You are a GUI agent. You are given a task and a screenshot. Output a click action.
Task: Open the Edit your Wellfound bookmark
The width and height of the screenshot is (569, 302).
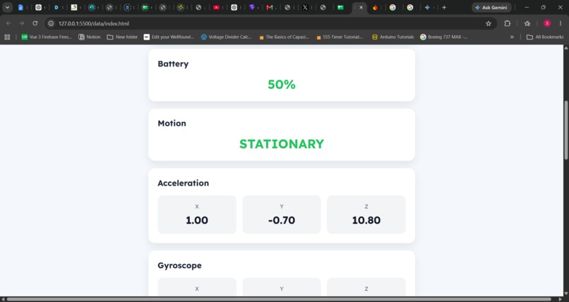pos(169,37)
